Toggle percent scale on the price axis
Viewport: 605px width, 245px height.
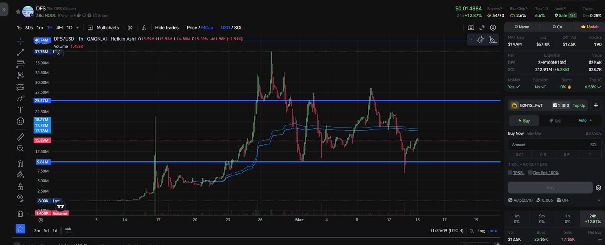click(472, 231)
